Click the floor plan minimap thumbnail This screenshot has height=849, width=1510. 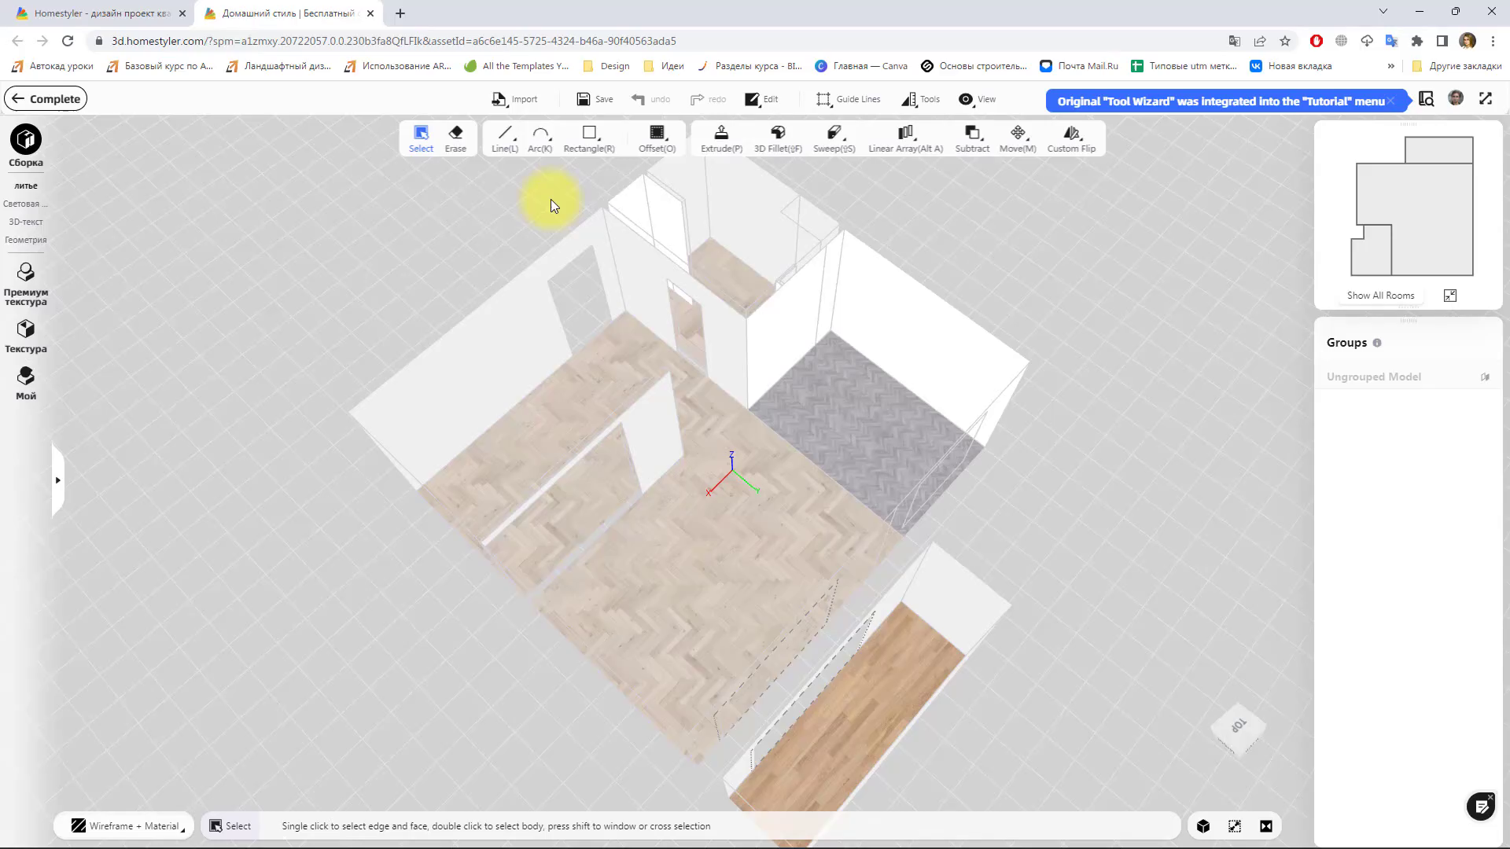(x=1412, y=207)
